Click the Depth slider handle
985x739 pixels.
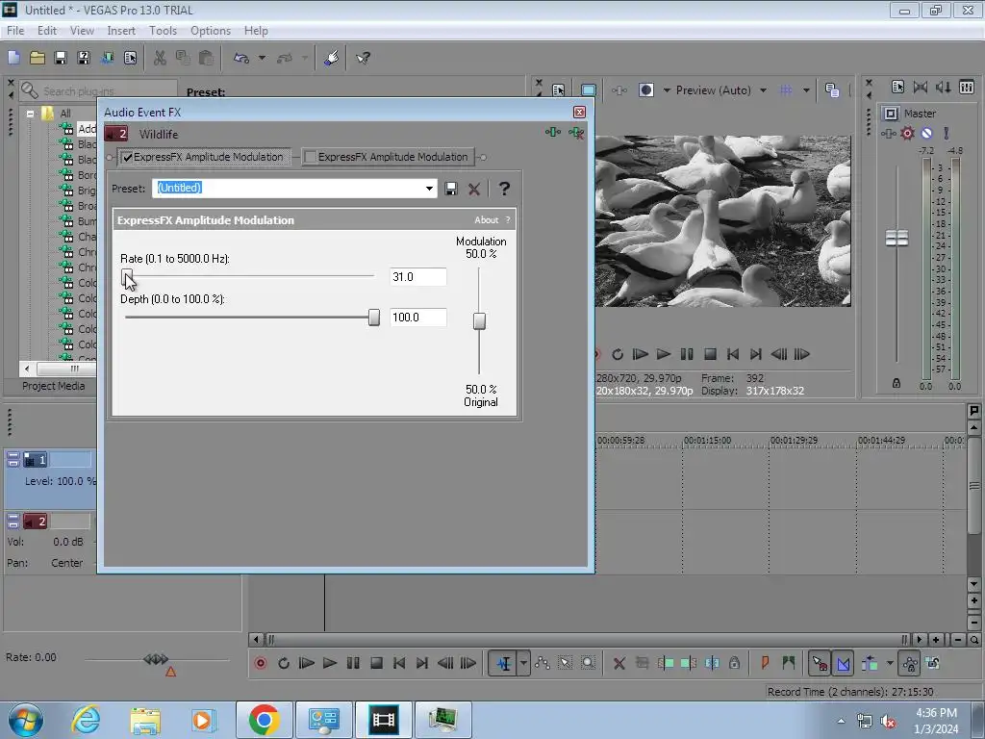374,318
